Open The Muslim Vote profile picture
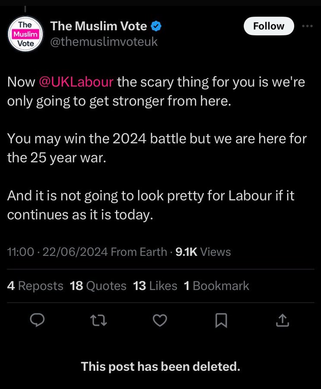Image resolution: width=321 pixels, height=389 pixels. point(25,34)
